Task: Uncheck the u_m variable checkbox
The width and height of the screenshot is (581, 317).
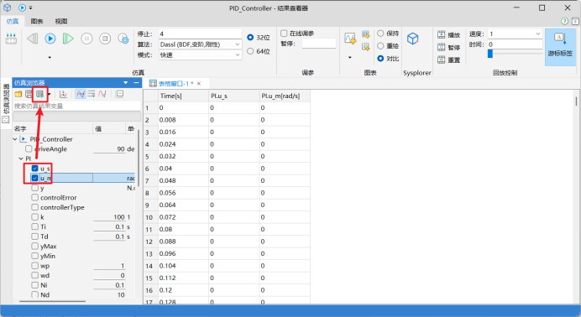Action: pos(34,178)
